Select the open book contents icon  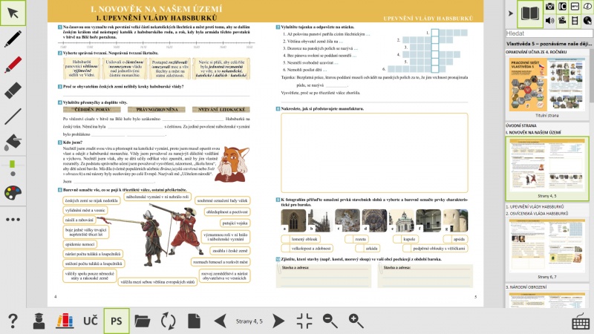pos(530,13)
